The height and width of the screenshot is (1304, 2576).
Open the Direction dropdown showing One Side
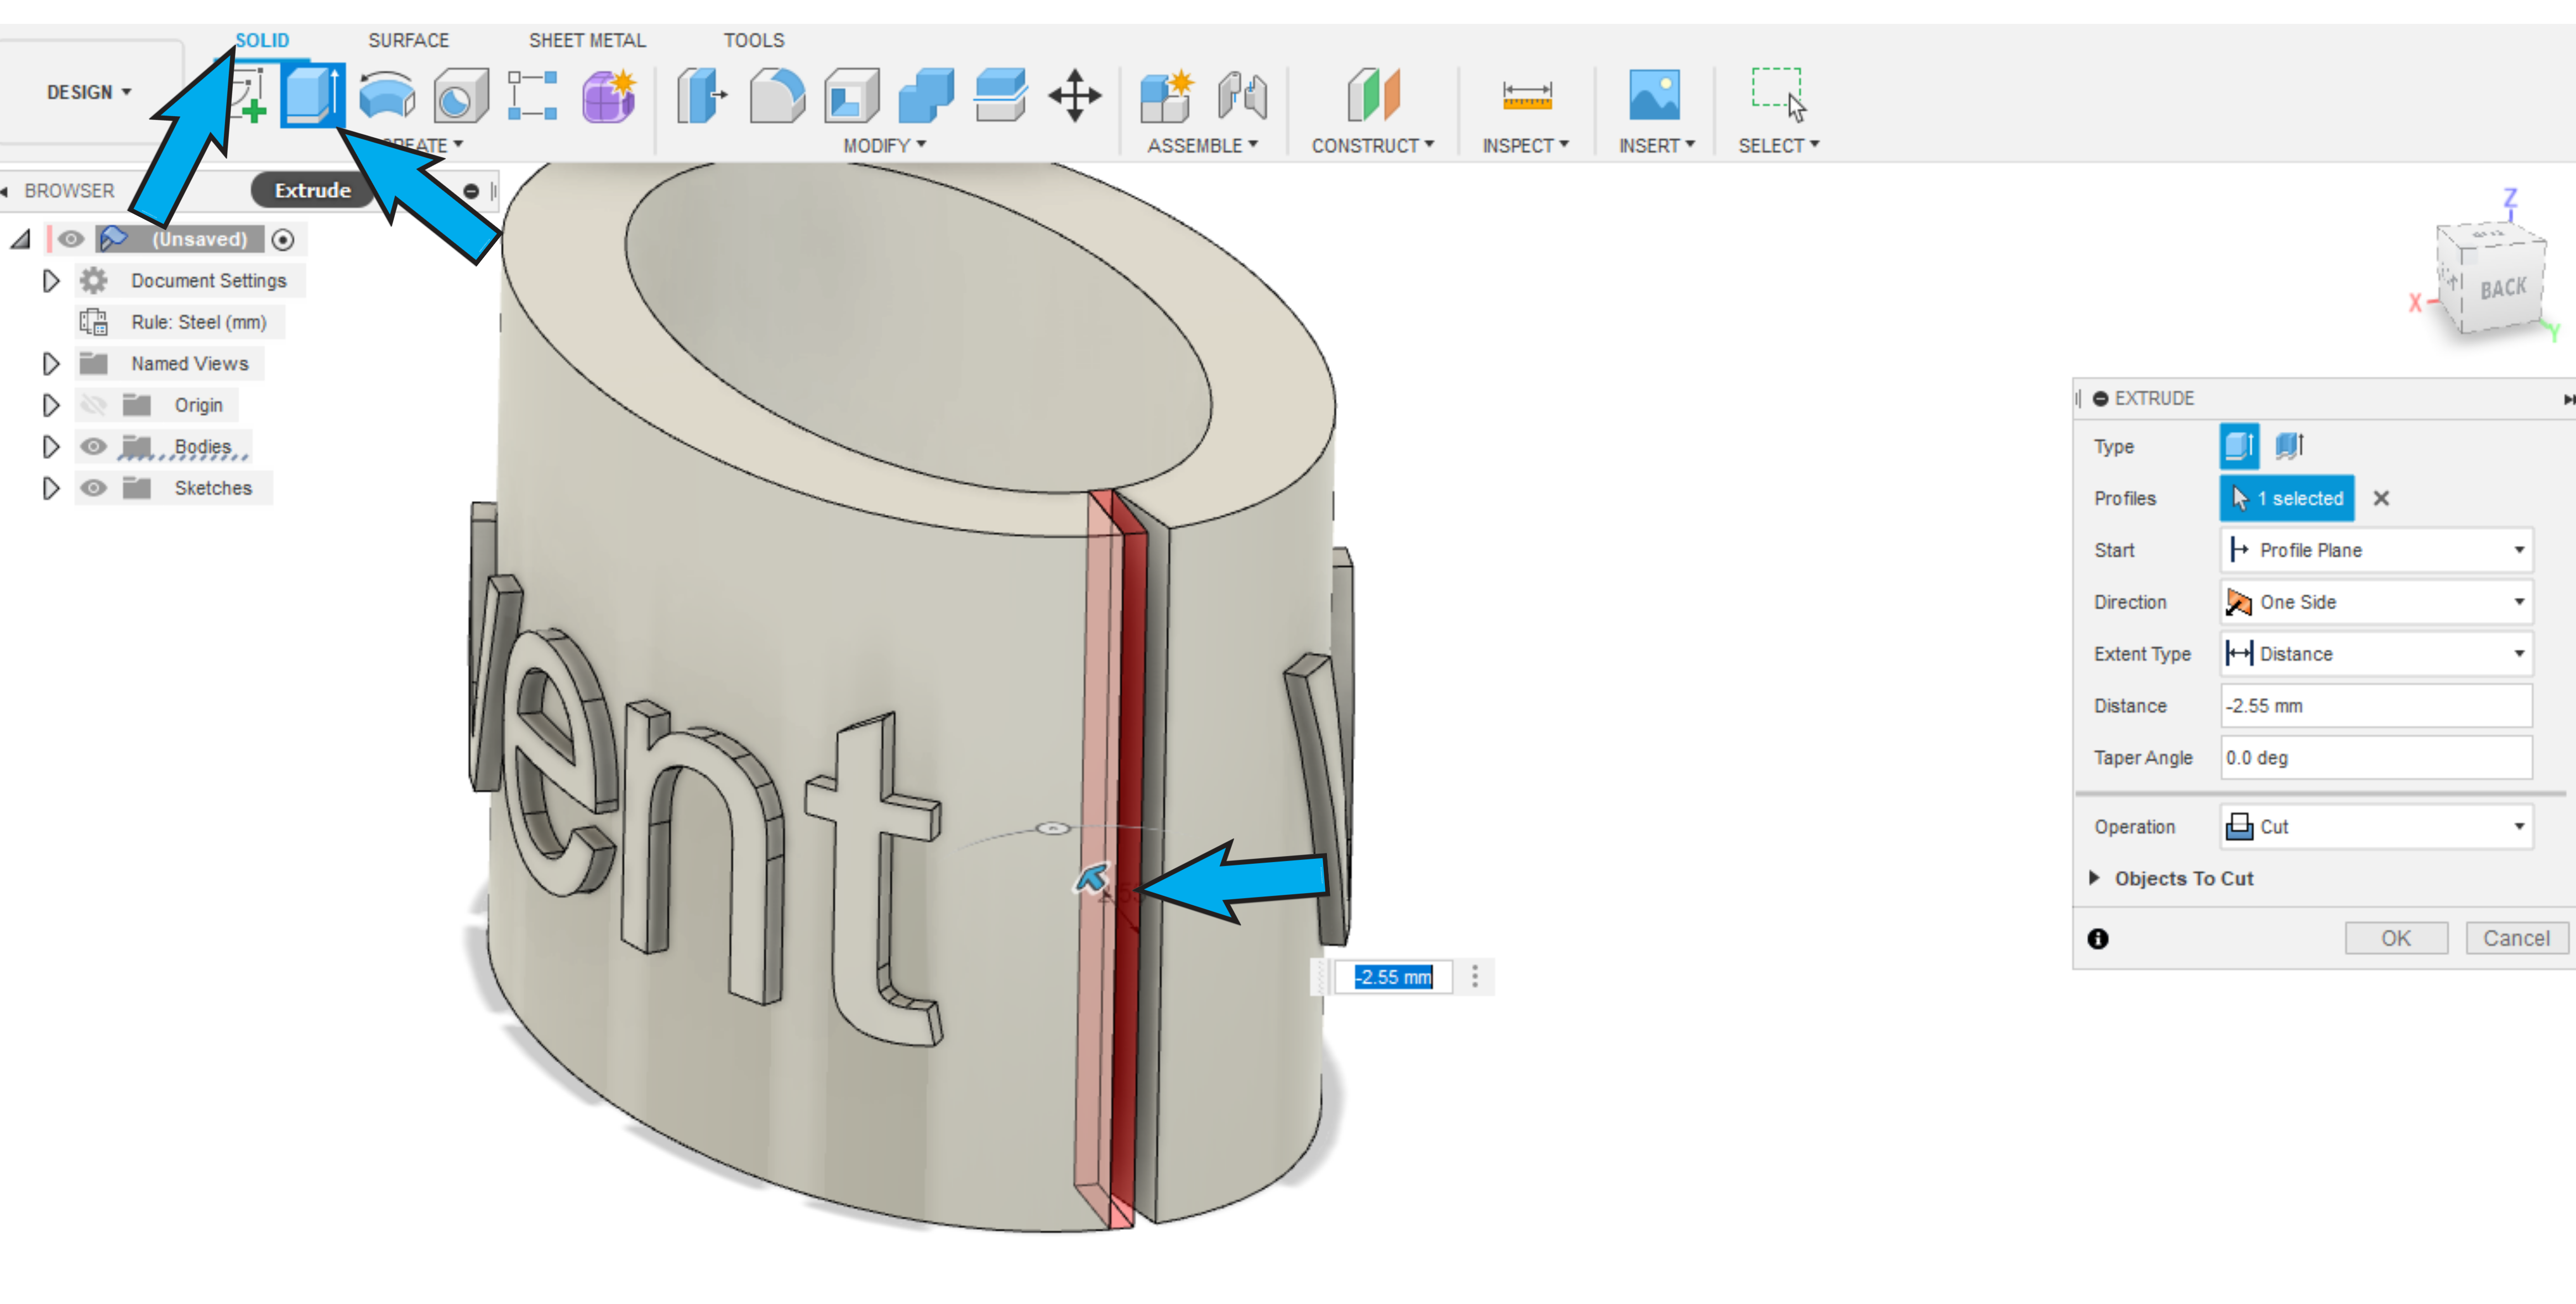[x=2375, y=602]
